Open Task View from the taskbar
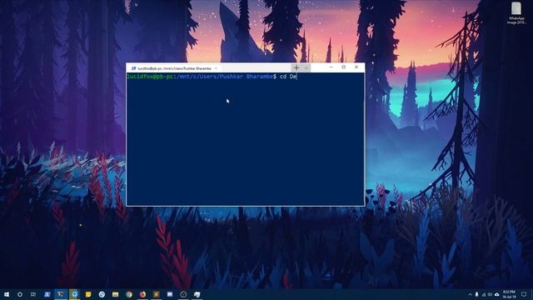Image resolution: width=533 pixels, height=300 pixels. 33,294
